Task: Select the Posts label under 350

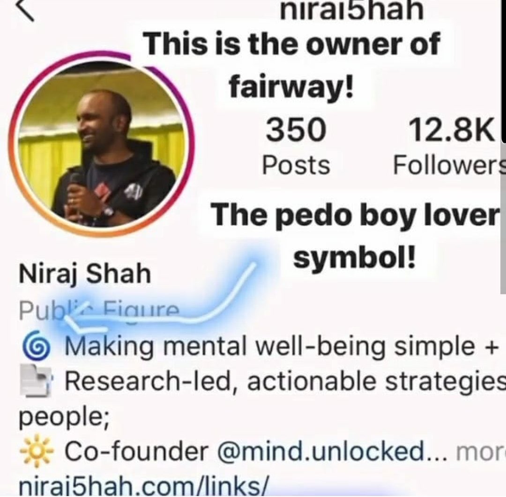Action: pos(296,166)
